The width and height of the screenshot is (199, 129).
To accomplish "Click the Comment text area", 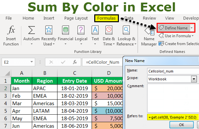I will pyautogui.click(x=173, y=98).
